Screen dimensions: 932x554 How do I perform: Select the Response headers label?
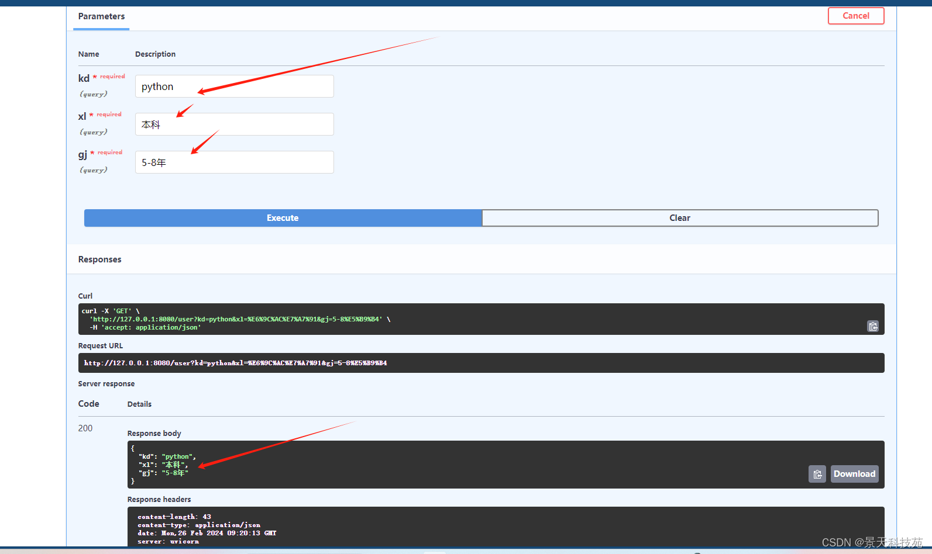pos(159,500)
